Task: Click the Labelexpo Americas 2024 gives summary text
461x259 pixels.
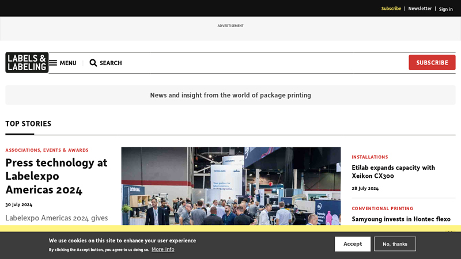Action: pyautogui.click(x=56, y=218)
